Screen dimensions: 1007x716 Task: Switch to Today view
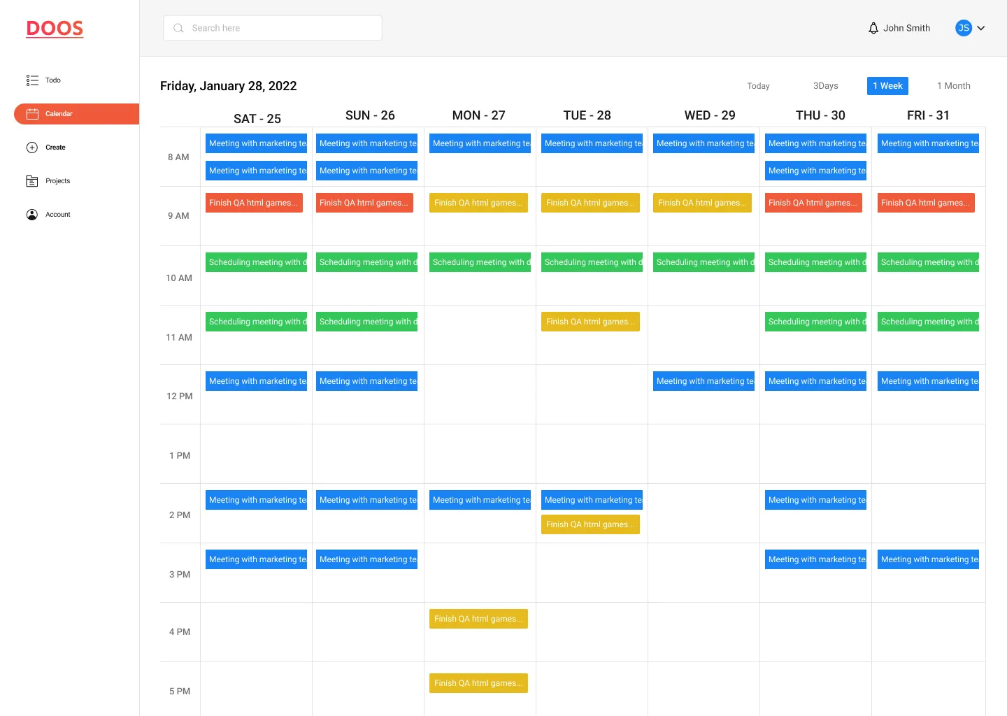758,86
